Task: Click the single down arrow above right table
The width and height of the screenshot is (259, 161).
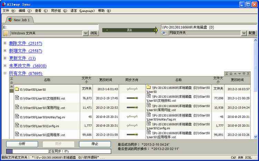Action: point(239,74)
